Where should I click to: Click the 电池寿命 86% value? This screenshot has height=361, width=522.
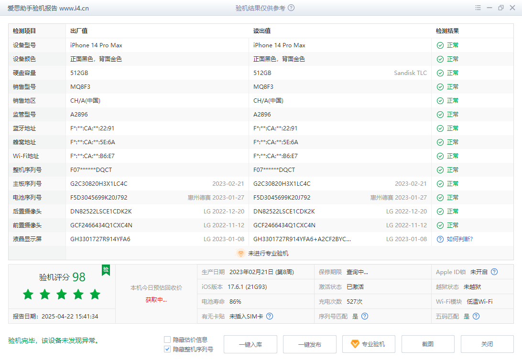tap(235, 301)
